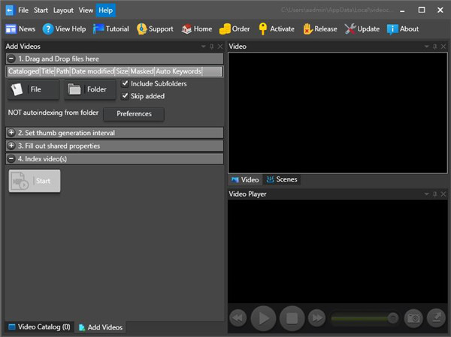Viewport: 451px width, 337px height.
Task: Switch to the Video Catalog tab
Action: point(38,327)
